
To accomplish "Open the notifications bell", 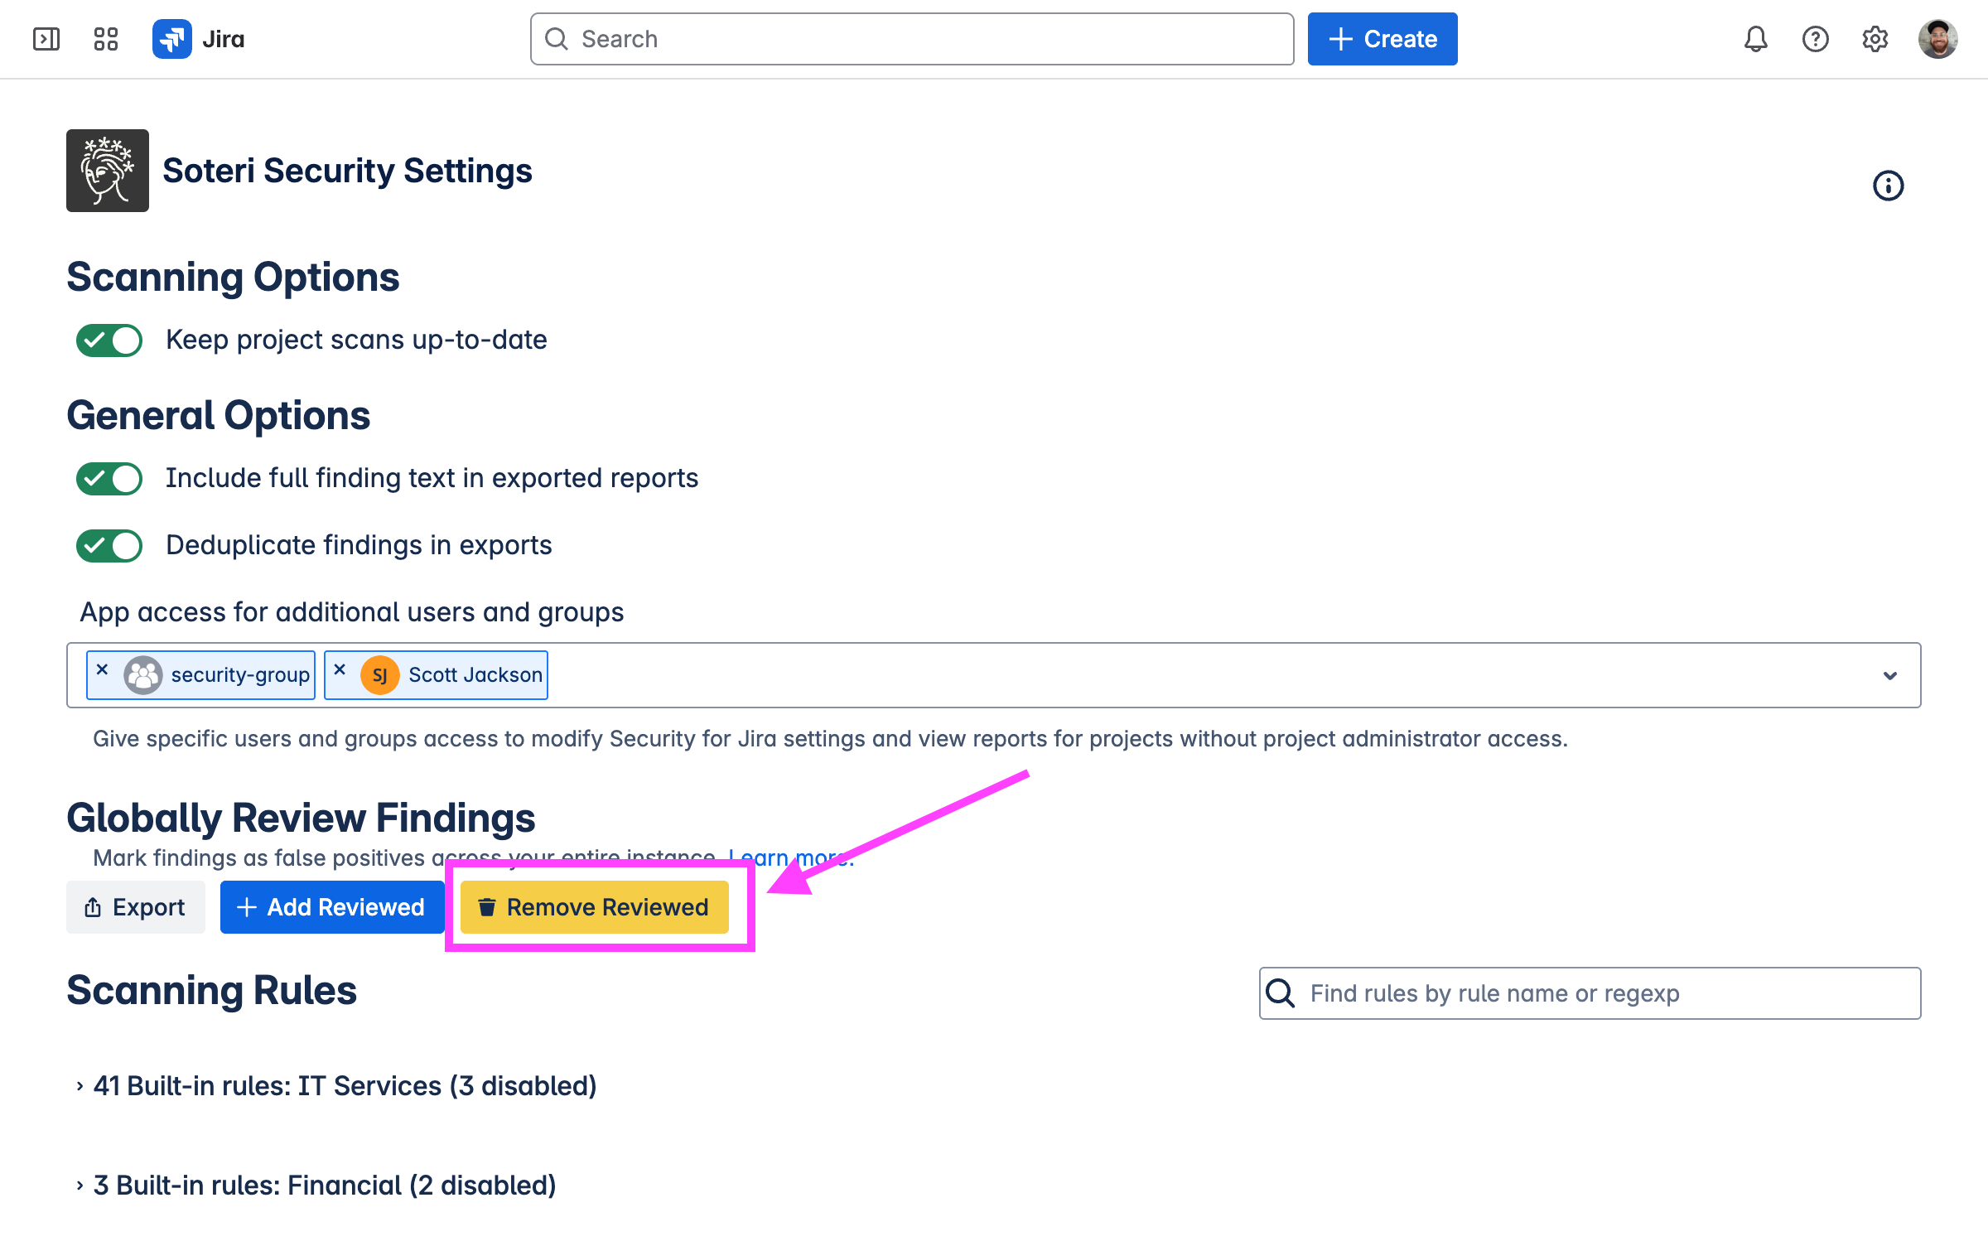I will [x=1755, y=39].
